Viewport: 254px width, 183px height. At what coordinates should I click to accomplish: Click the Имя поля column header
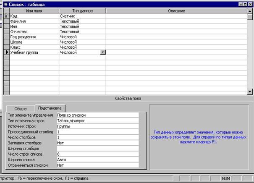[x=34, y=10]
